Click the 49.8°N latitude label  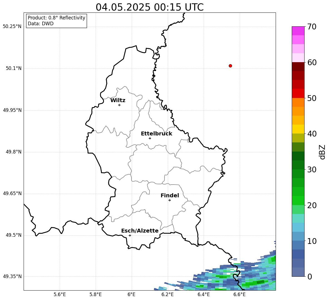tap(14, 152)
